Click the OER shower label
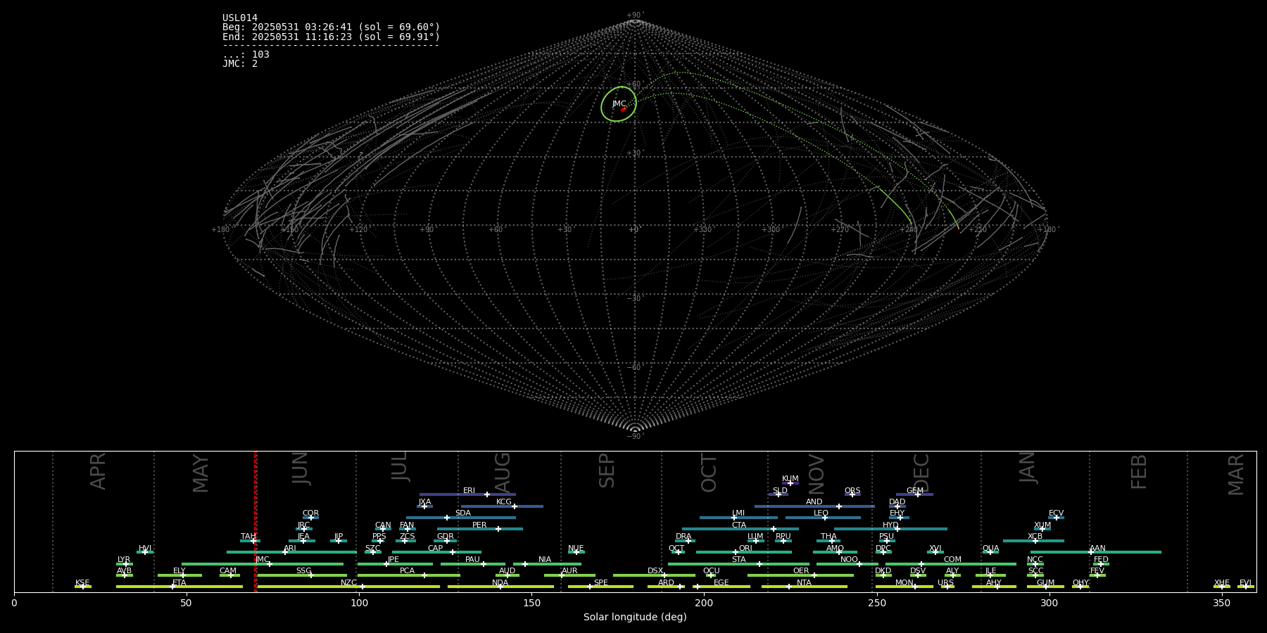The image size is (1267, 633). (801, 571)
